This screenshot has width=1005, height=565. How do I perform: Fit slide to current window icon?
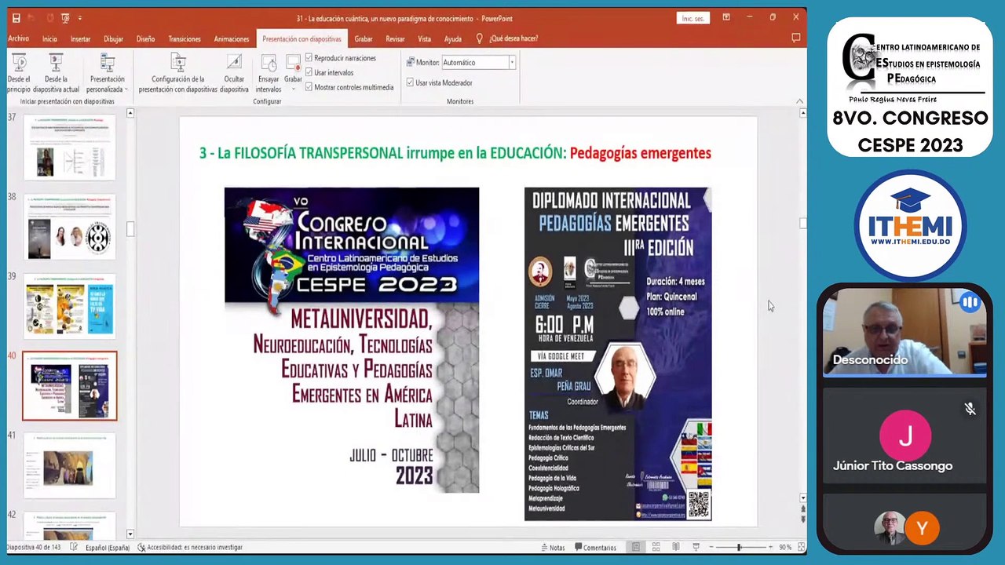pos(800,547)
